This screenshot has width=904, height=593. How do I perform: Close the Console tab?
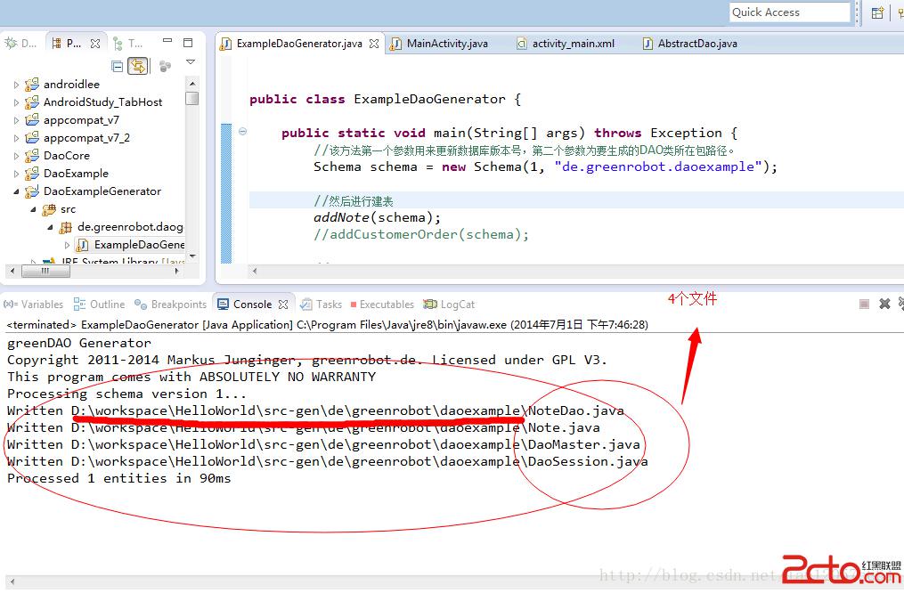(283, 305)
